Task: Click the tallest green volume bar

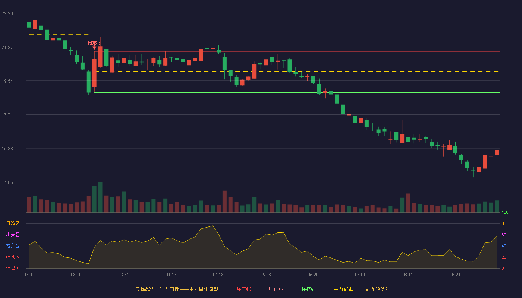Action: [100, 197]
